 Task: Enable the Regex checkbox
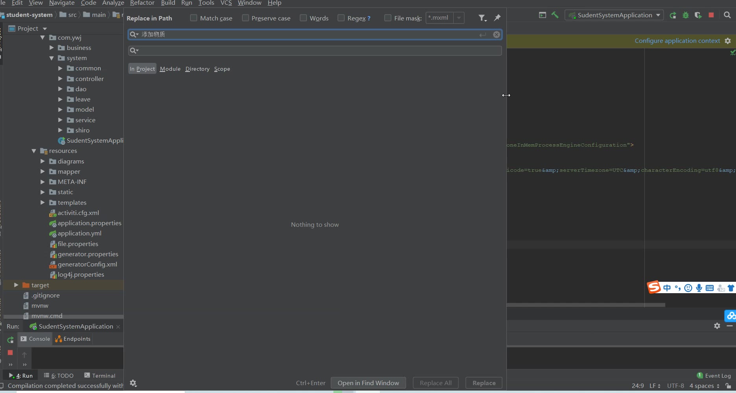click(x=341, y=18)
